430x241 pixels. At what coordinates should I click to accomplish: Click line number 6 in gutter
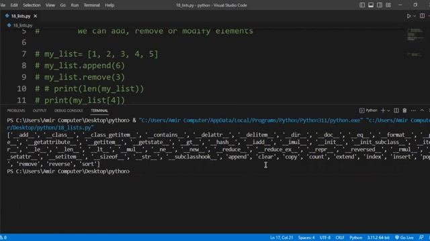(24, 42)
